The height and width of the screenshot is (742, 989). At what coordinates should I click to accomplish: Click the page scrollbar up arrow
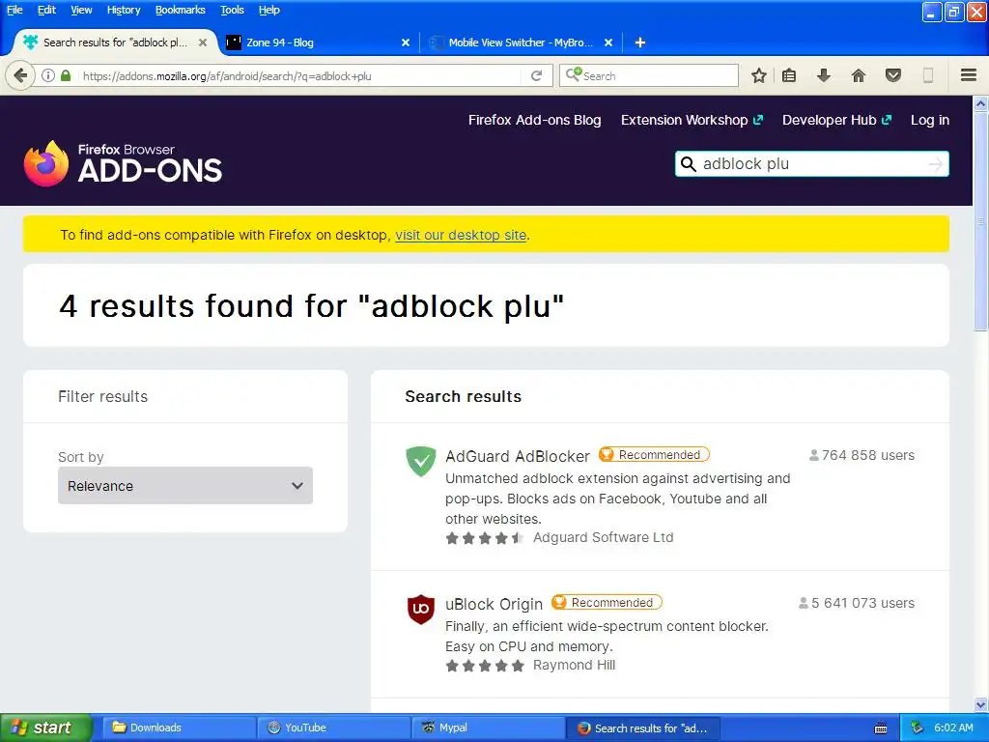pyautogui.click(x=981, y=104)
